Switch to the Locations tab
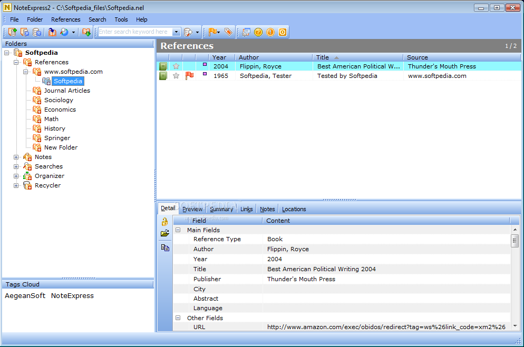Viewport: 524px width, 347px height. pos(294,209)
